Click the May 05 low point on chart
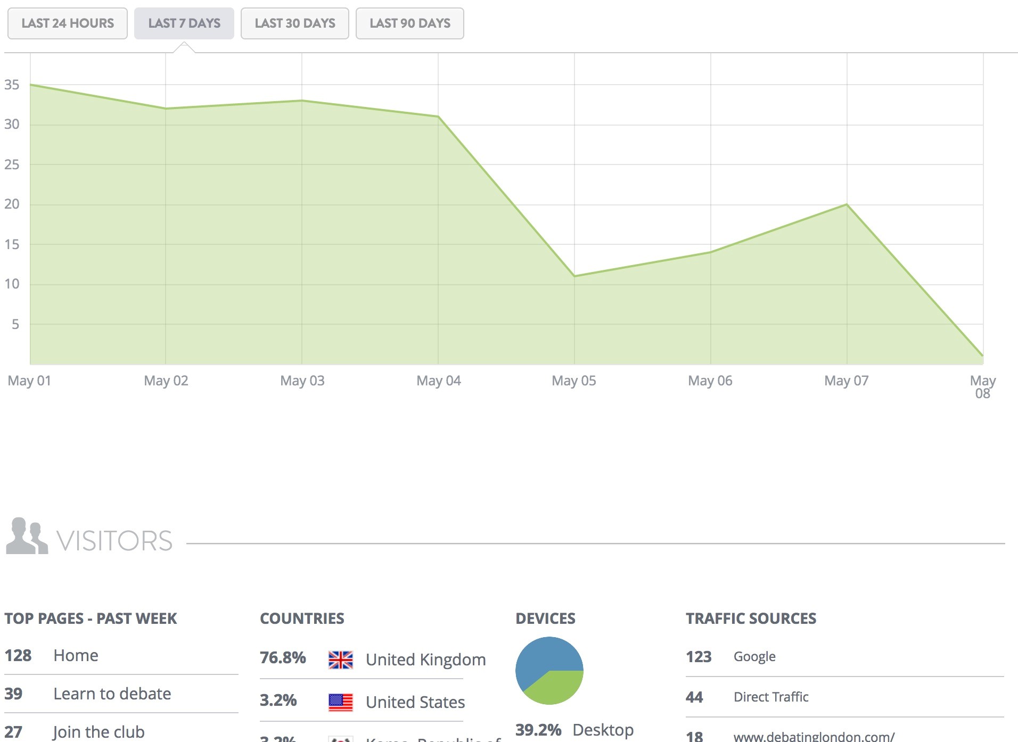This screenshot has width=1018, height=742. 574,276
